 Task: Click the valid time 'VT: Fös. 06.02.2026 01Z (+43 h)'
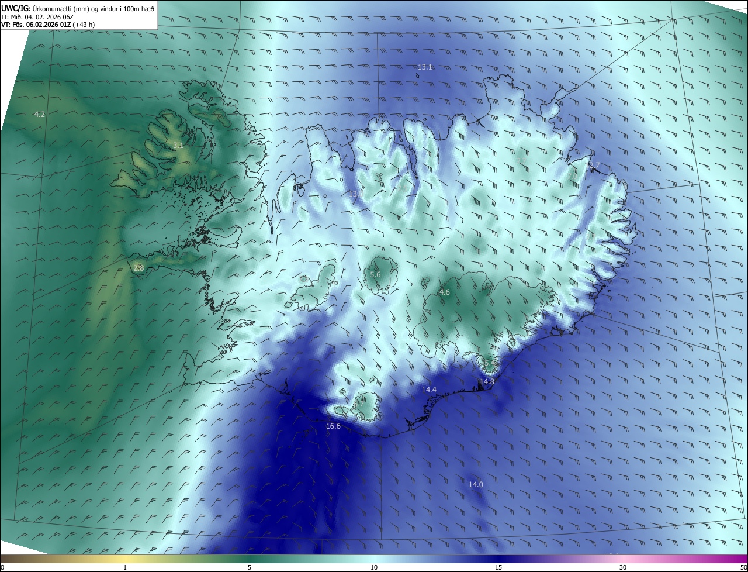coord(48,25)
